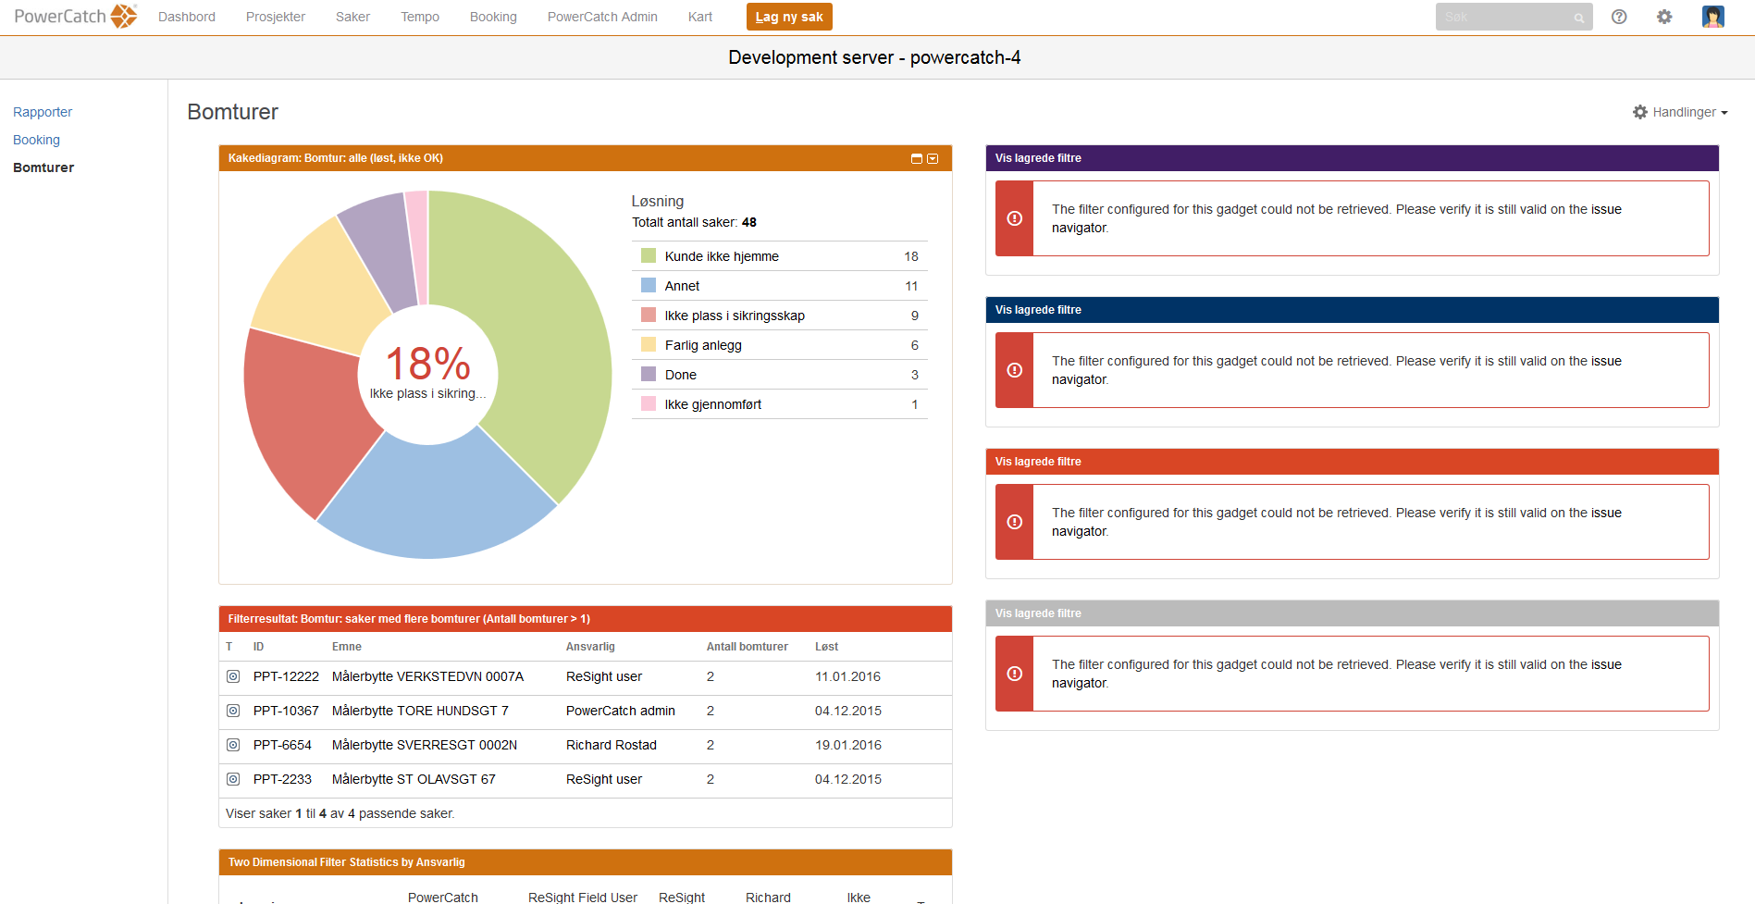Select Rapporter in the sidebar
The height and width of the screenshot is (904, 1755).
[x=43, y=112]
